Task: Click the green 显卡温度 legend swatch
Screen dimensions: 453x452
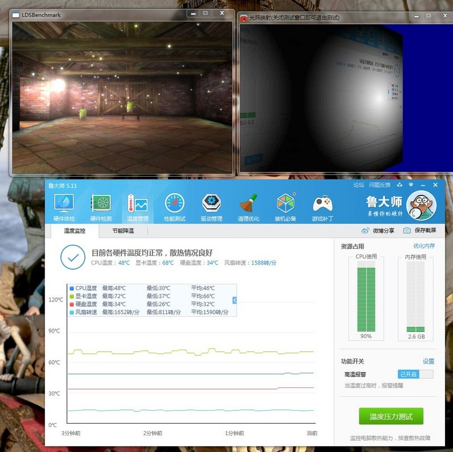Action: point(72,296)
